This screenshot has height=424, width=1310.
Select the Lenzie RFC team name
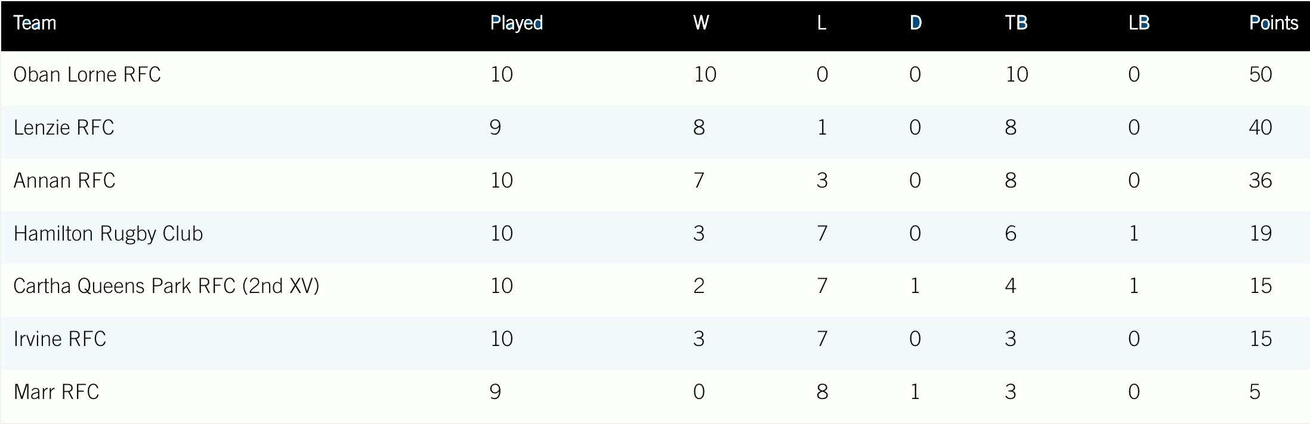click(64, 127)
